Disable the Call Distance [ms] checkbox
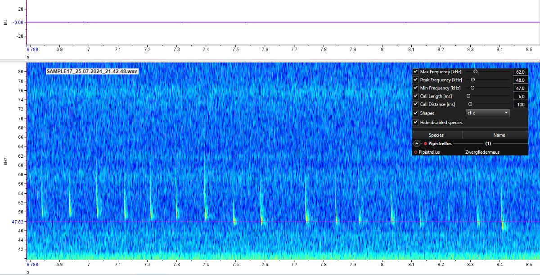540x275 pixels. coord(416,104)
